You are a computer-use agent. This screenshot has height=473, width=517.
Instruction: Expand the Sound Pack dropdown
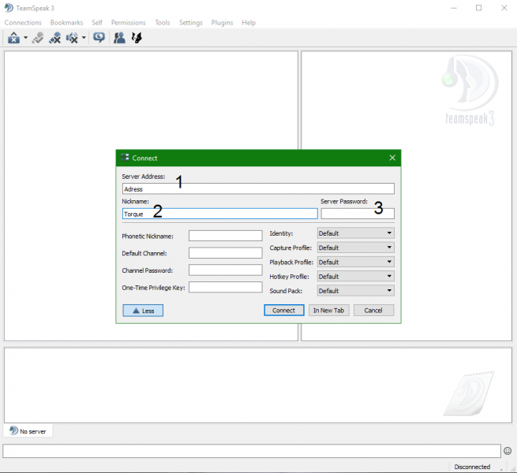(x=356, y=291)
